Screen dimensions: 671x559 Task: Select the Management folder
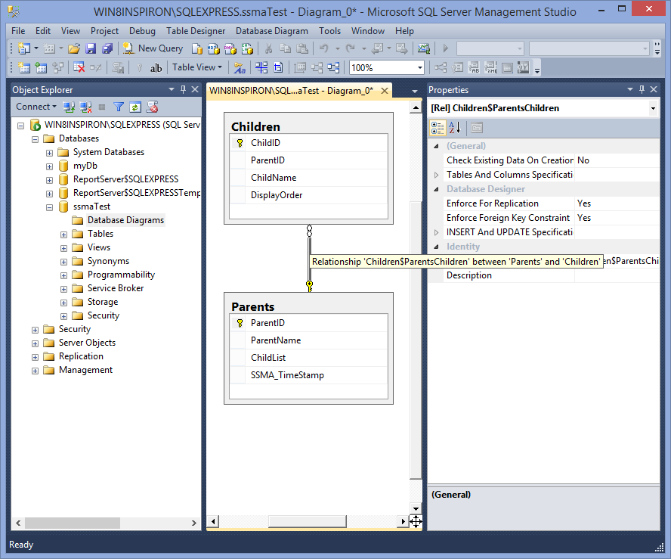tap(85, 370)
